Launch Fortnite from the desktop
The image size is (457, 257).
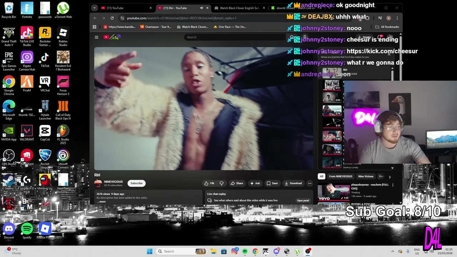click(27, 10)
